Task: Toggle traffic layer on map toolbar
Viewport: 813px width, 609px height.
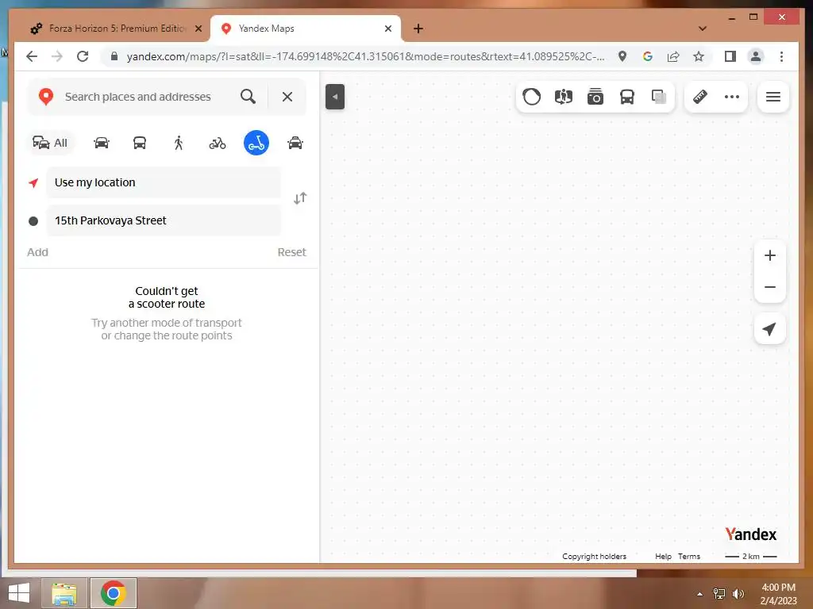Action: 531,97
